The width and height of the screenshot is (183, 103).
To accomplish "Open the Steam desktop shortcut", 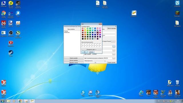I will pos(11,54).
